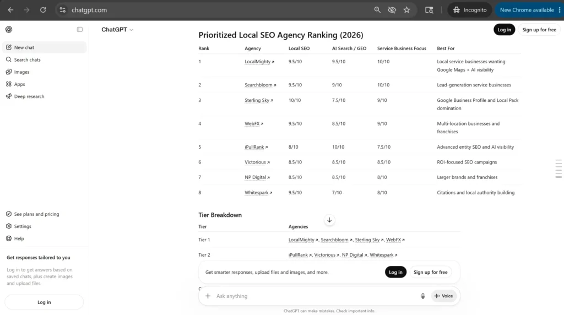Open Deep research

(x=45, y=96)
